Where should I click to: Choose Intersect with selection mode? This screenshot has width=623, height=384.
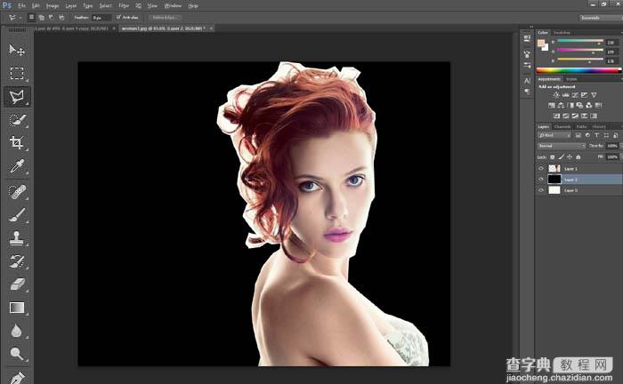[61, 18]
